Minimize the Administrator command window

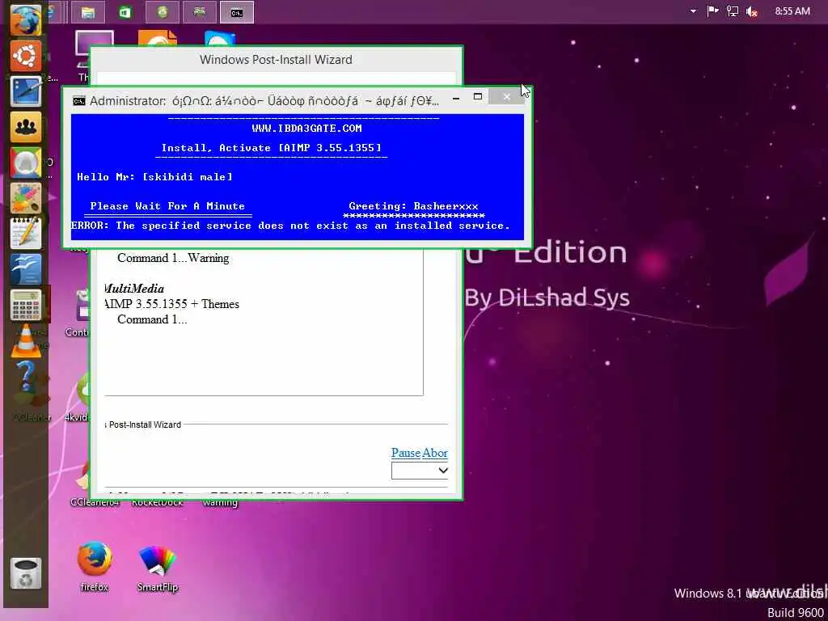(456, 98)
